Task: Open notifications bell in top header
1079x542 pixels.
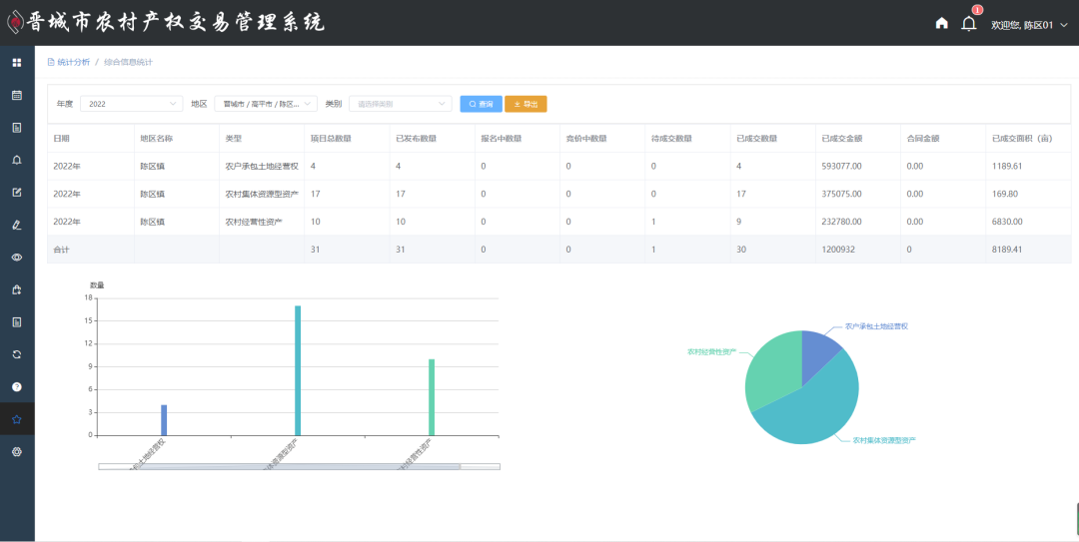Action: 968,23
